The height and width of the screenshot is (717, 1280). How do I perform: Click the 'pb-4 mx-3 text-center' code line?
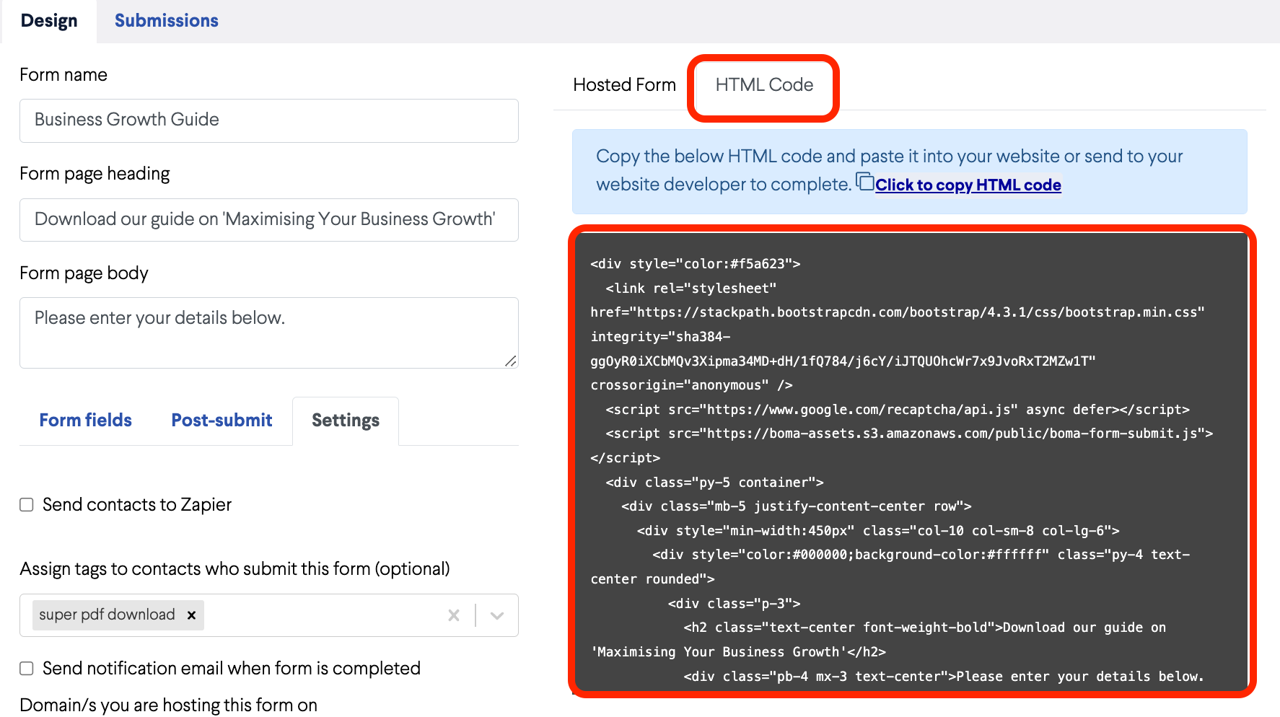coord(944,677)
